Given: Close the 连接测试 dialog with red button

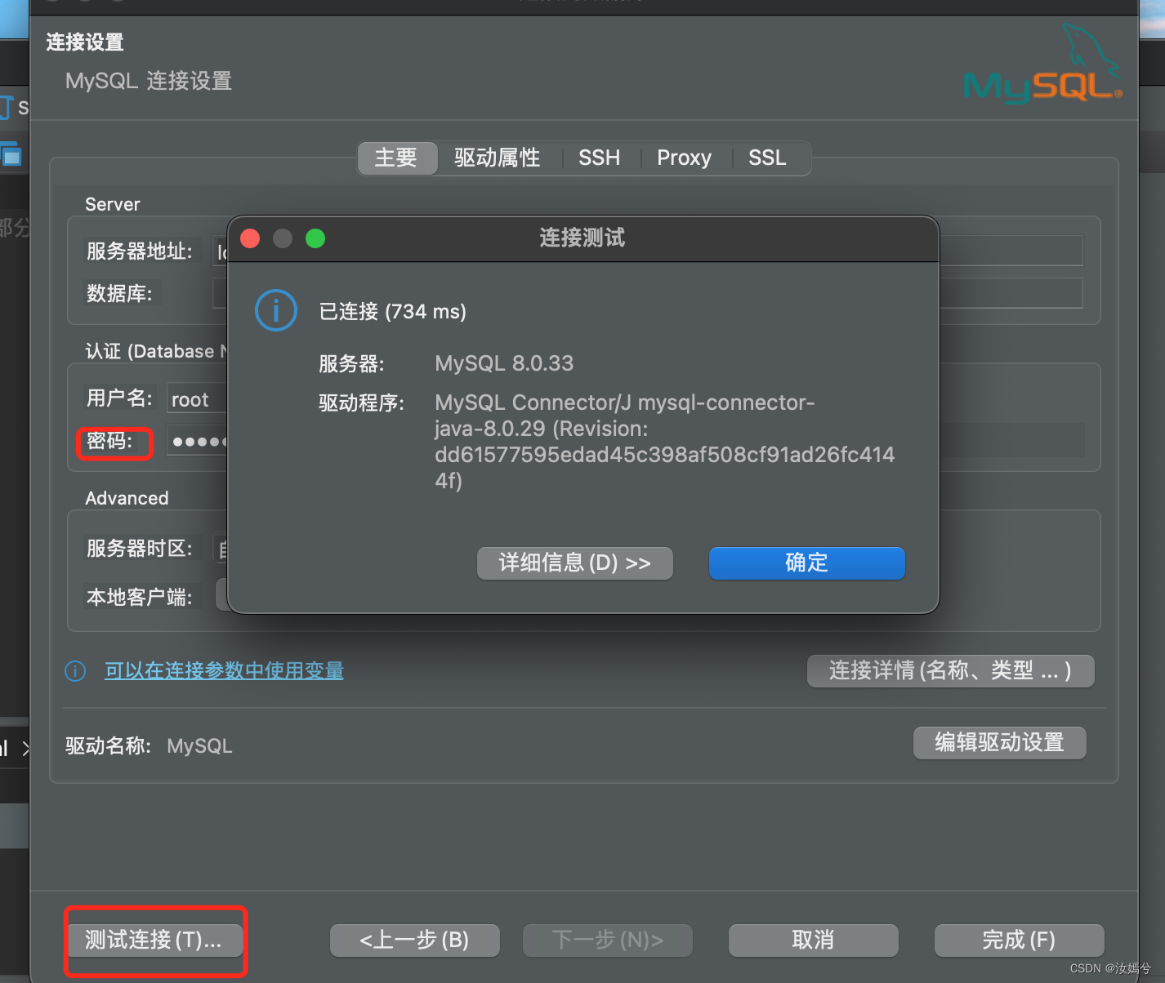Looking at the screenshot, I should [250, 238].
